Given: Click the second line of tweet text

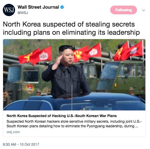Looking at the screenshot, I should coord(71,32).
